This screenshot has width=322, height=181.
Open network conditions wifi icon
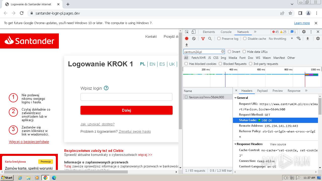pos(299,39)
